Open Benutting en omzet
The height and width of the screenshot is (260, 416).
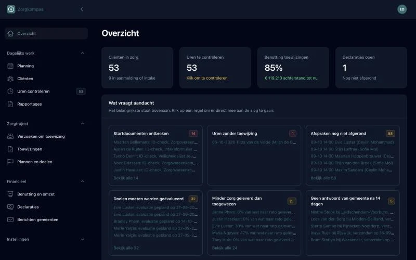[46, 194]
